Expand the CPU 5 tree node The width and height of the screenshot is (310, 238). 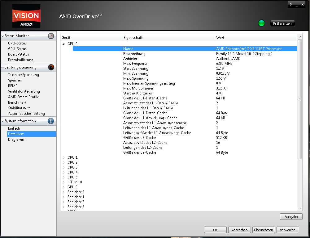[64, 177]
